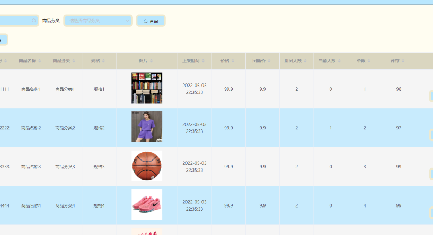Screen dimensions: 433x235
Task: Select the cell 商品分类2
Action: pyautogui.click(x=65, y=128)
